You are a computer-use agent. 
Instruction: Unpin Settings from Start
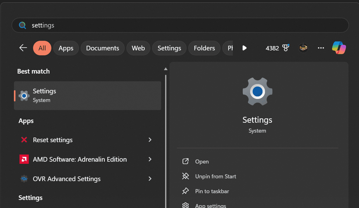pos(216,176)
